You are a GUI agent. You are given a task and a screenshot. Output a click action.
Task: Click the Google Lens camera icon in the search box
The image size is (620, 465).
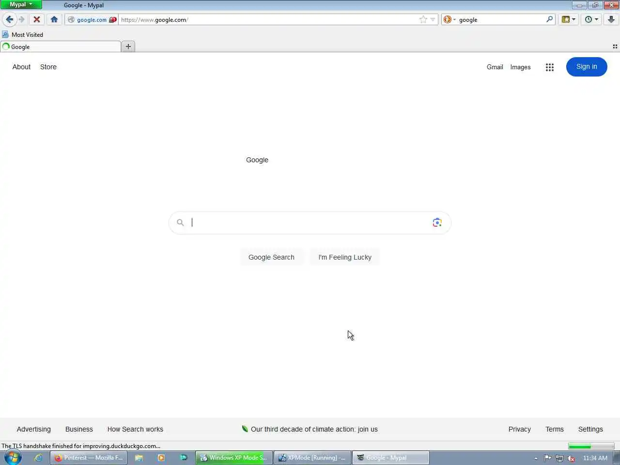[437, 222]
